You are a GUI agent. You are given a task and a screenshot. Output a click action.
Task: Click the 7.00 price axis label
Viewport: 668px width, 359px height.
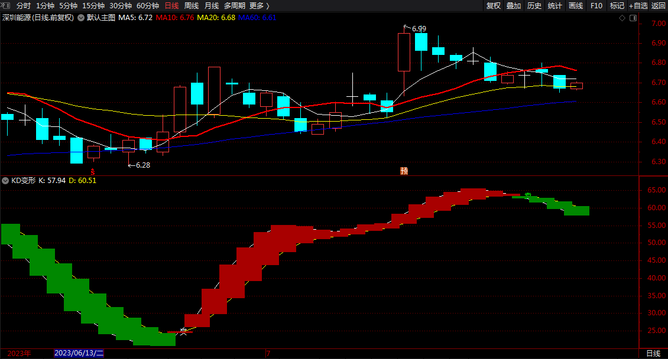659,24
